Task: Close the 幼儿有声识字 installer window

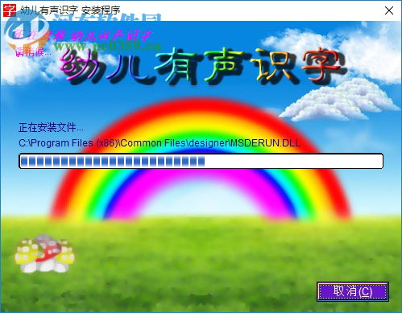Action: (x=389, y=10)
